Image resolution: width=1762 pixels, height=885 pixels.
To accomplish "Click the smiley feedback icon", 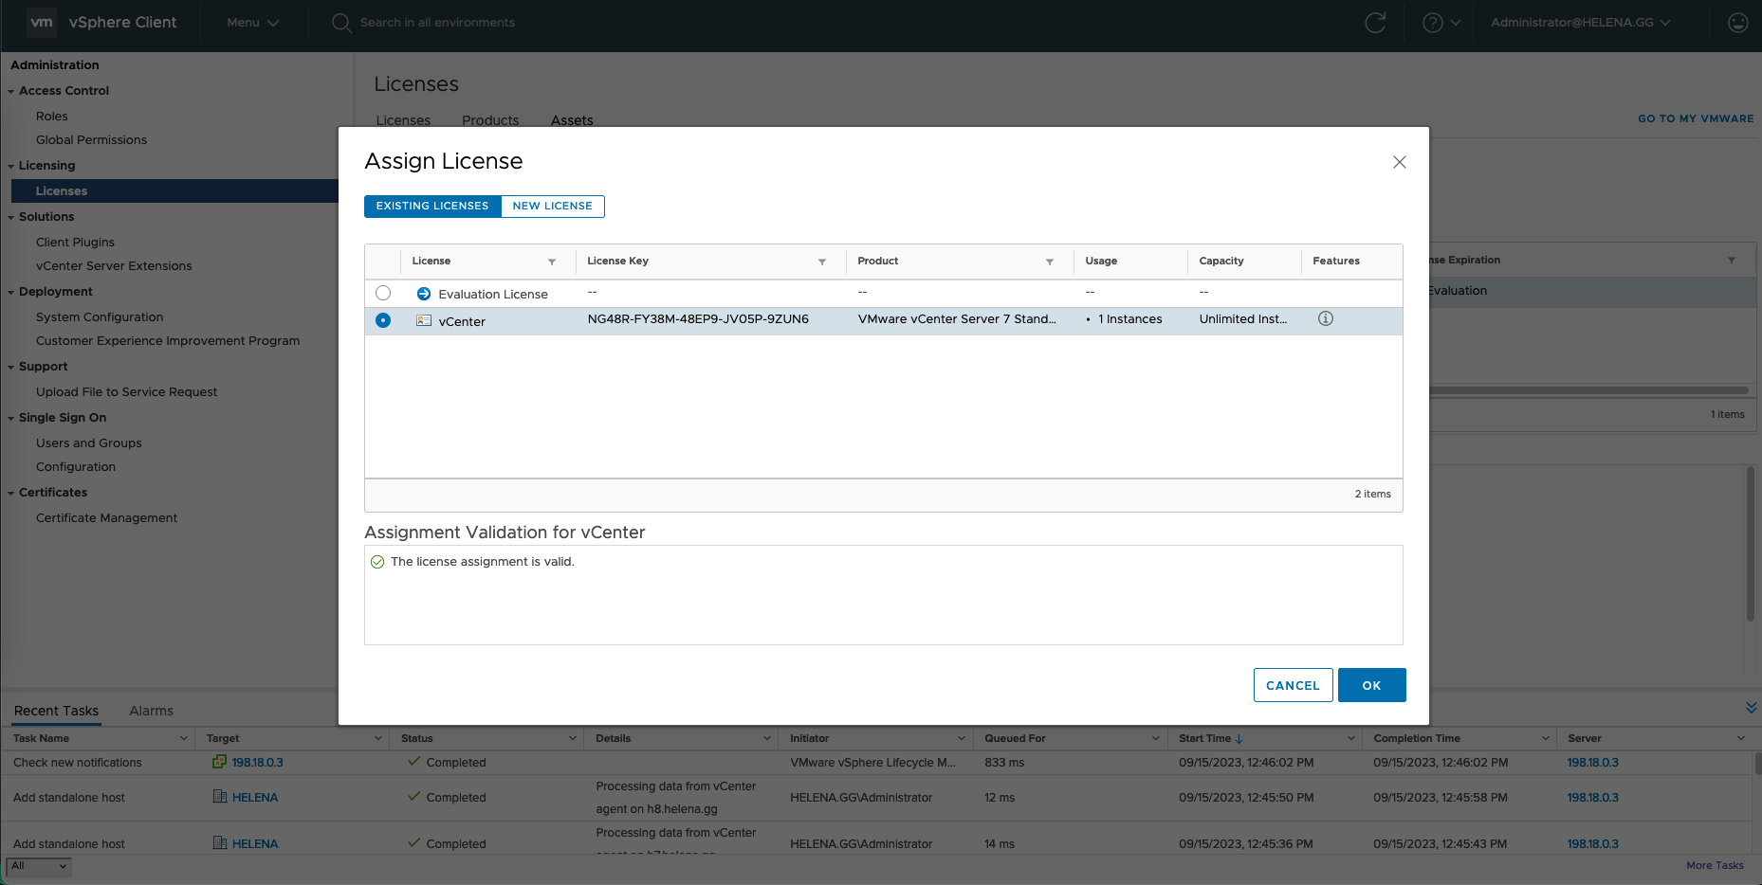I will pos(1737,23).
